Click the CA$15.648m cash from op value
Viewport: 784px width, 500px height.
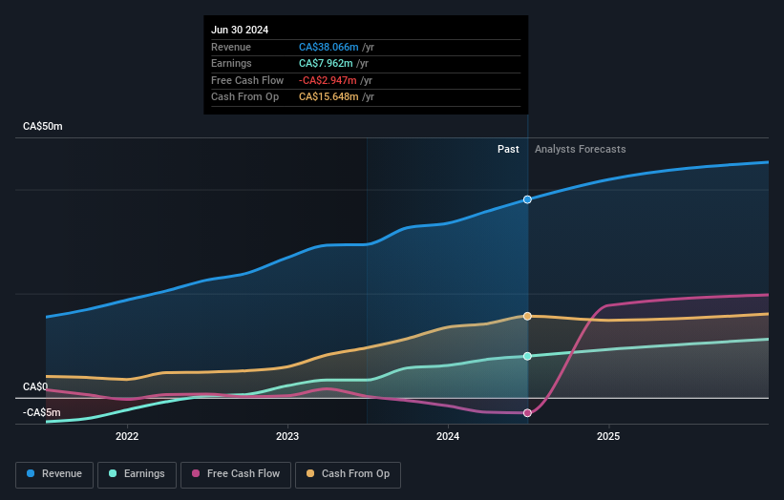tap(328, 97)
